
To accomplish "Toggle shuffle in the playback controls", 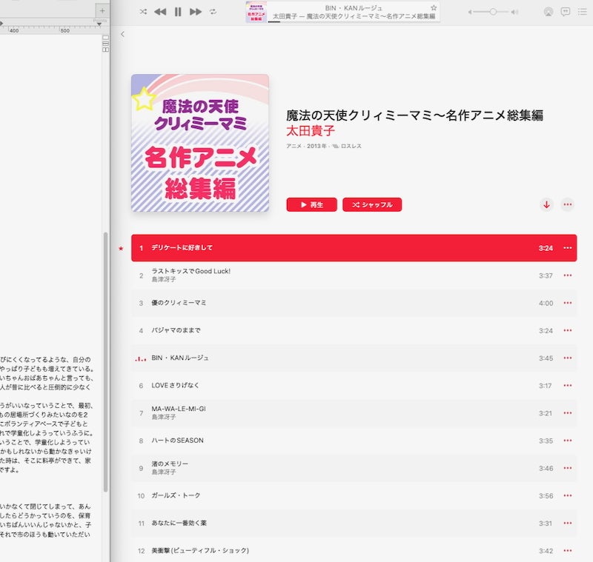I will 142,12.
